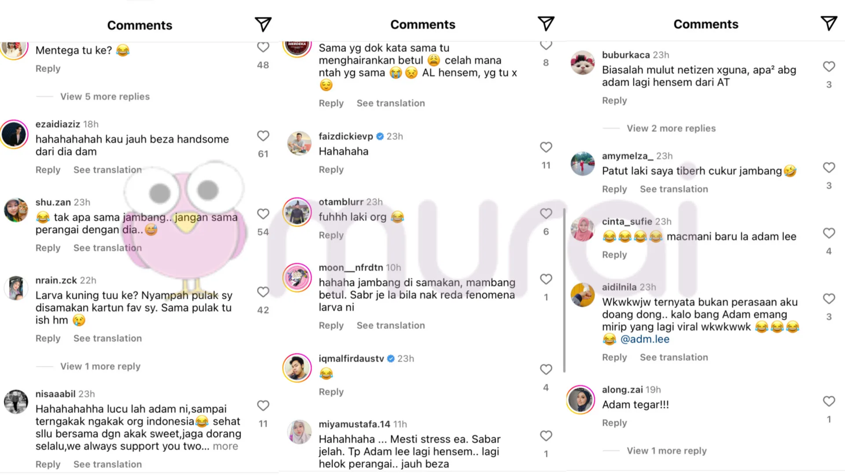
Task: Open ezaidiaziz's profile picture
Action: click(x=15, y=135)
